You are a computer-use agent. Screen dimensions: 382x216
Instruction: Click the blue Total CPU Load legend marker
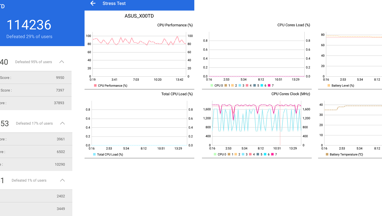(x=94, y=154)
